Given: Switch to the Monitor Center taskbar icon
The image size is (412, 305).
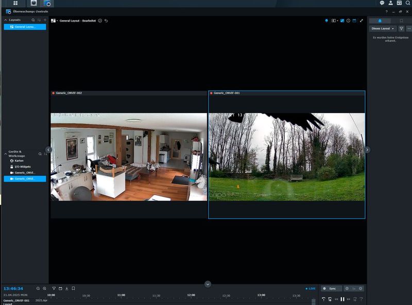Looking at the screenshot, I should 47,3.
